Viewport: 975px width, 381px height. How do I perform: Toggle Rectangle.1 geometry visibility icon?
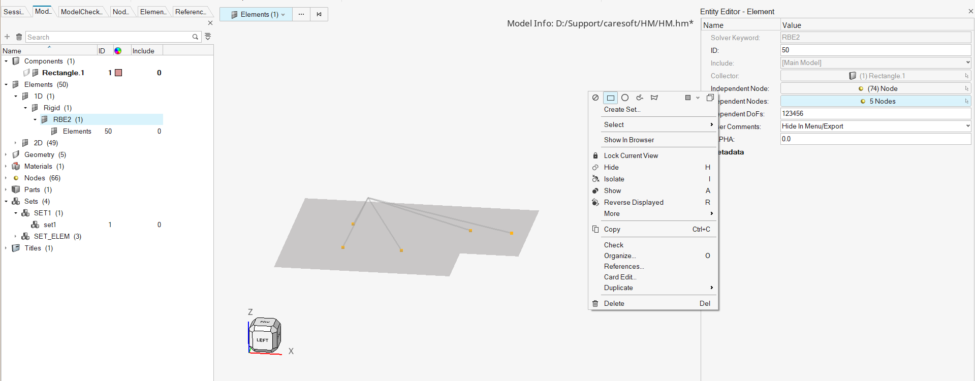[26, 73]
